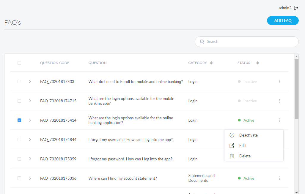Viewport: 305px width, 194px height.
Task: Check the FAQ_73201817533 row checkbox
Action: point(19,82)
